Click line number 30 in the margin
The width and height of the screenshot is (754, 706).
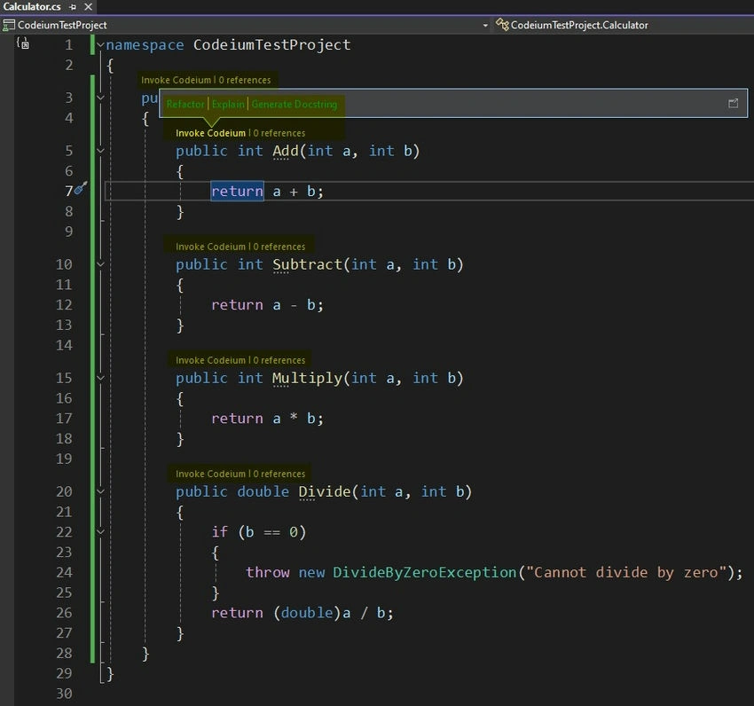64,694
